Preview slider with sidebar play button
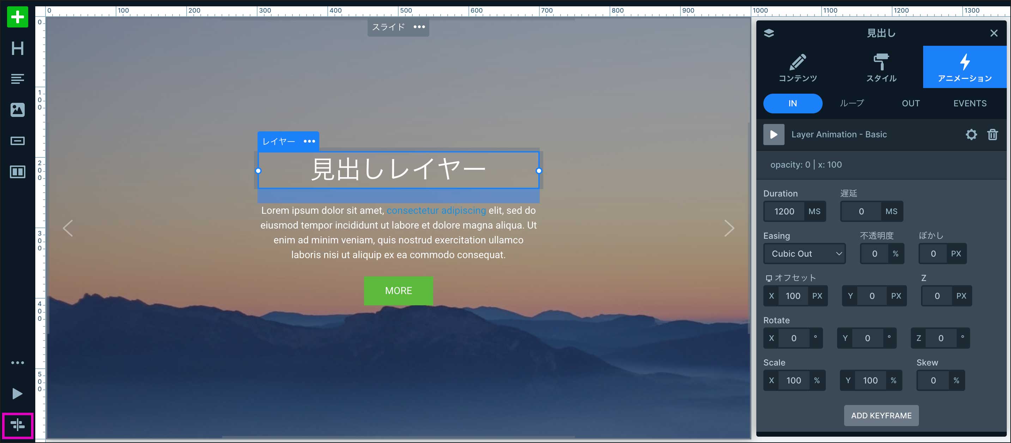Image resolution: width=1011 pixels, height=443 pixels. click(x=17, y=394)
